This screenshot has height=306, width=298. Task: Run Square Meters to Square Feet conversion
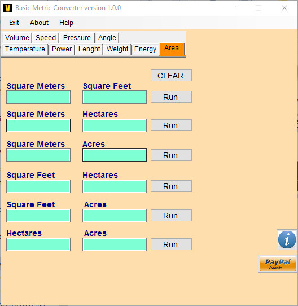171,97
